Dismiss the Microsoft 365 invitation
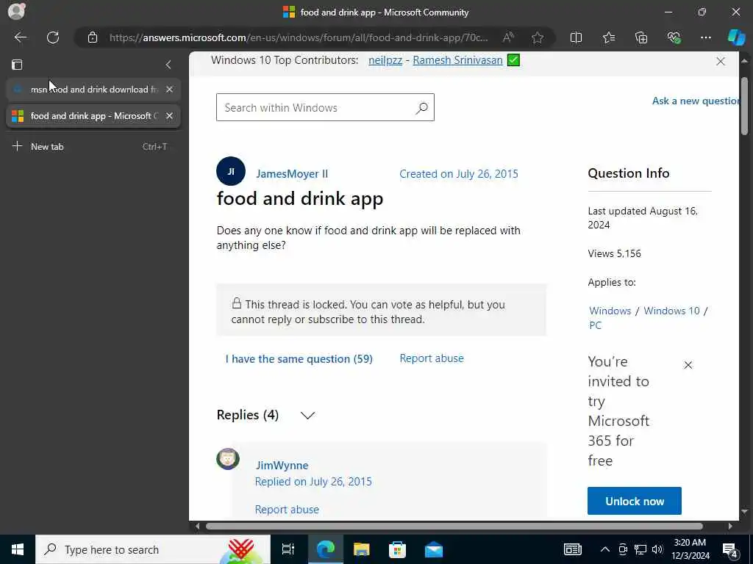Screen dimensions: 753x564 [x=688, y=365]
